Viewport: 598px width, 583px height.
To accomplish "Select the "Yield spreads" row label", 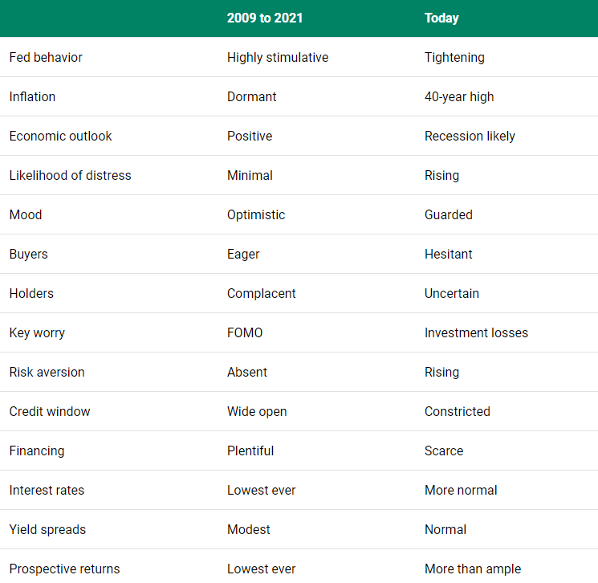I will click(47, 529).
